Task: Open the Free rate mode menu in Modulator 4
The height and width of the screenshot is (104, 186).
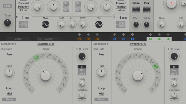Action: 9,55
